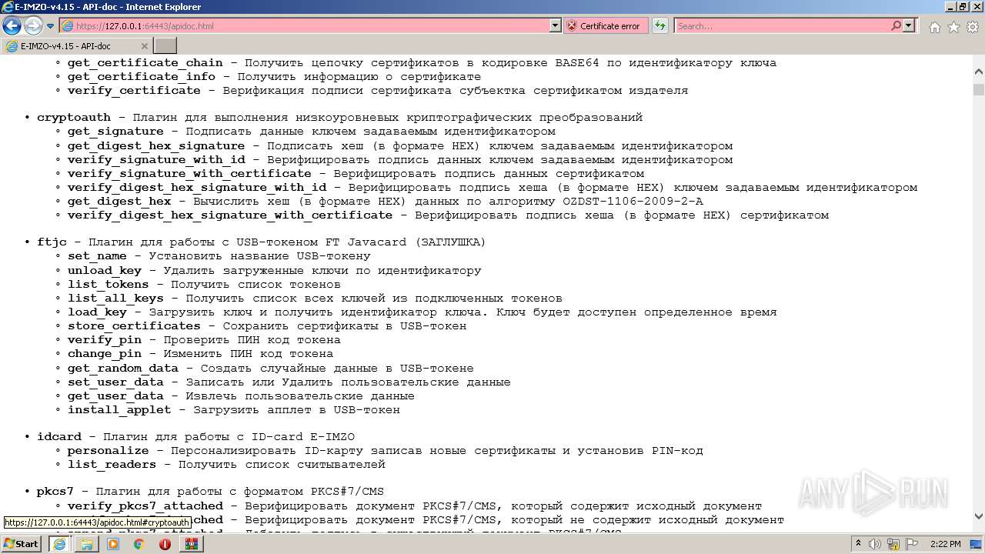Open the recent pages dropdown arrow
The width and height of the screenshot is (985, 554).
50,26
